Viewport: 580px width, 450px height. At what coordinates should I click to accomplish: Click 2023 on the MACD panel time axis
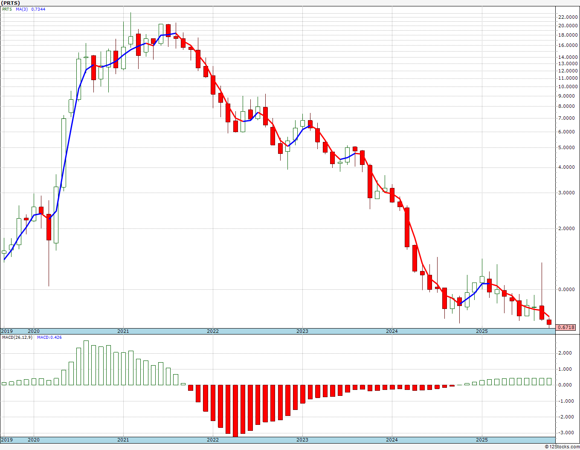[x=302, y=440]
